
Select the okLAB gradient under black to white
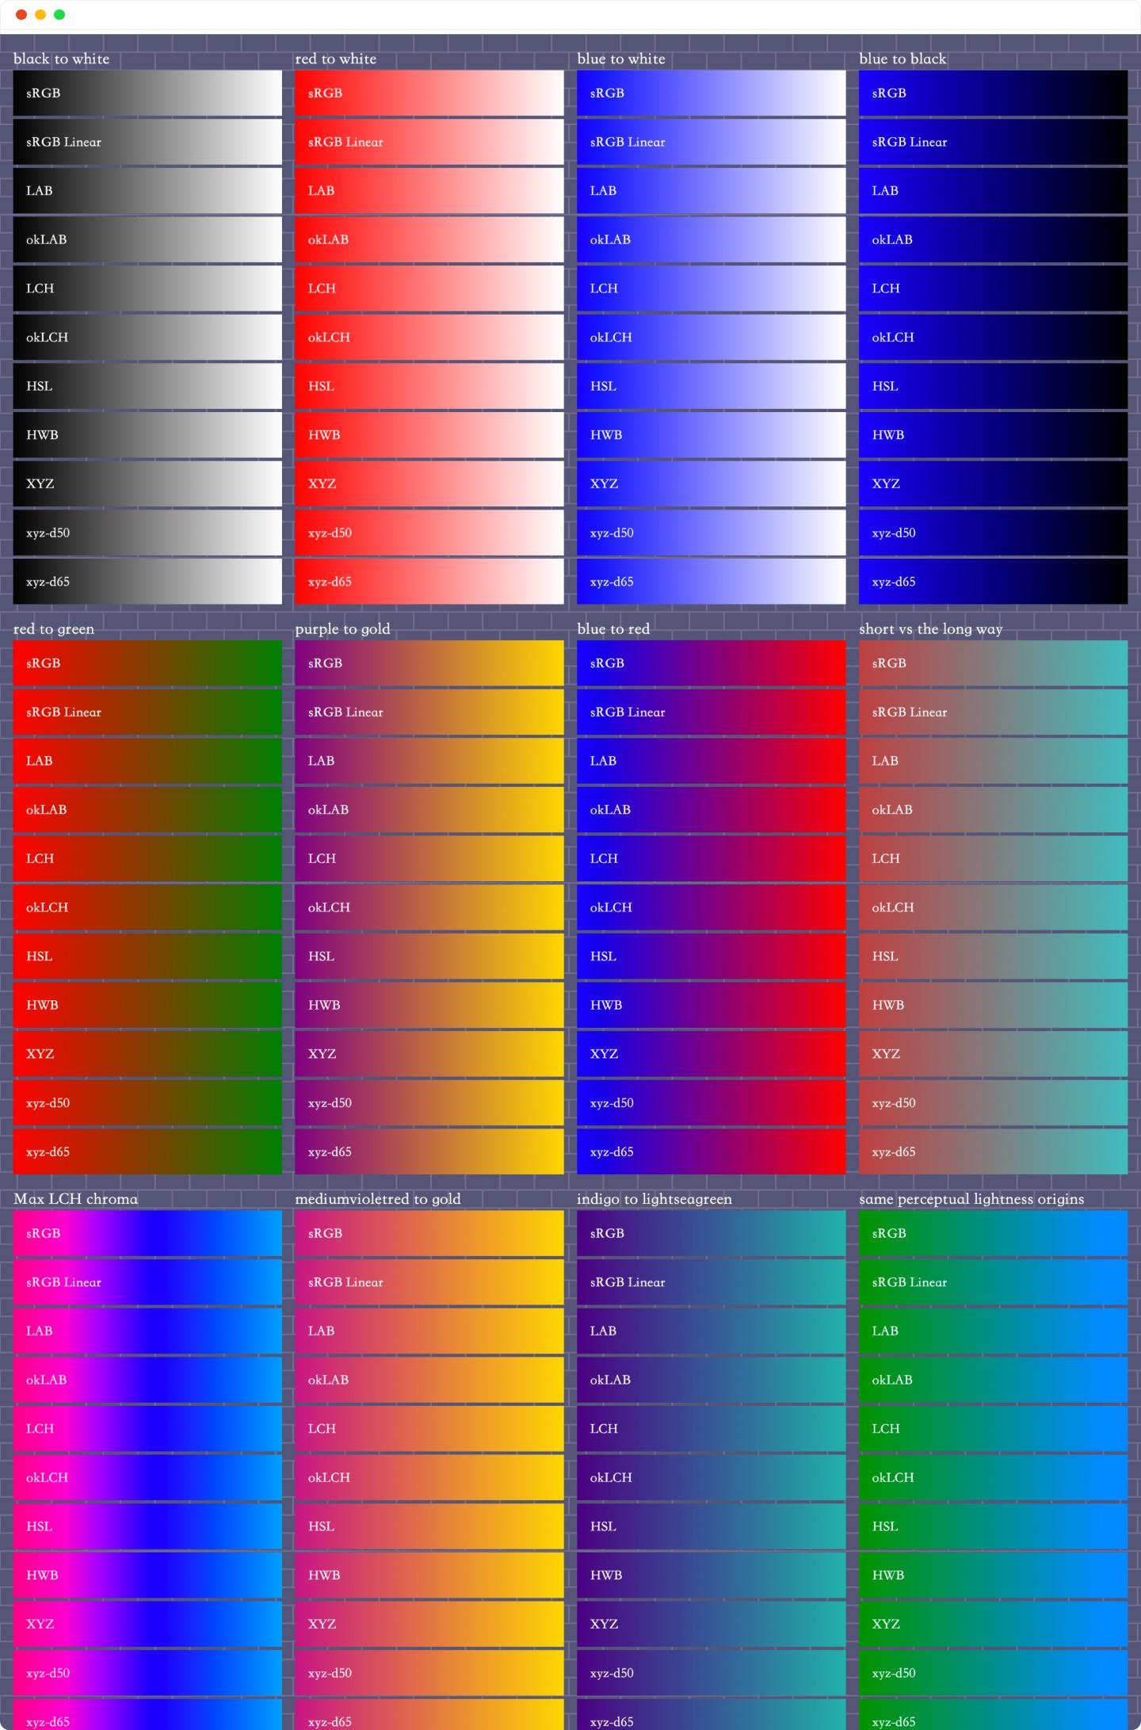pos(147,239)
